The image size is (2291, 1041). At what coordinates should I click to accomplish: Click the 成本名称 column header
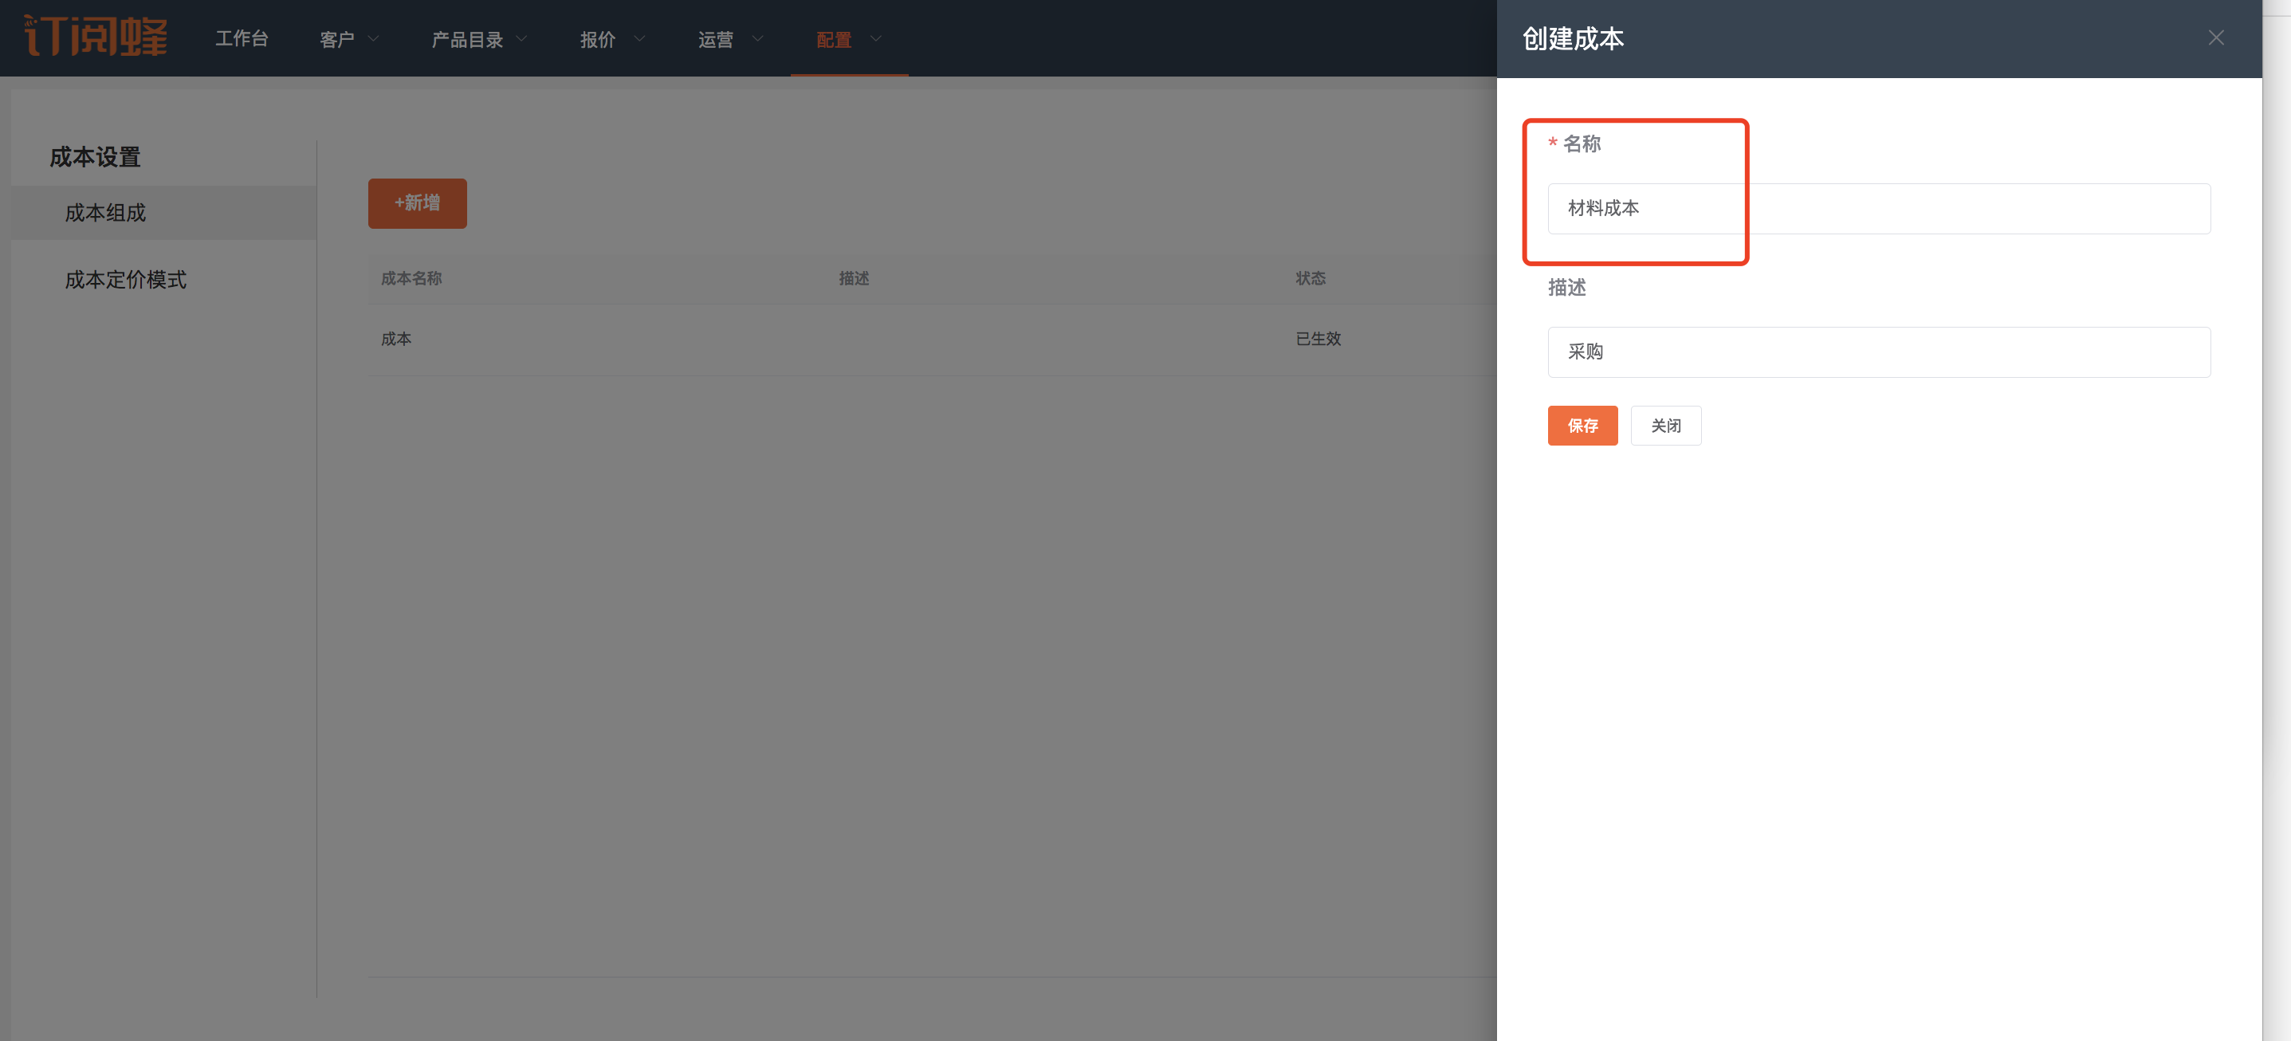tap(411, 279)
